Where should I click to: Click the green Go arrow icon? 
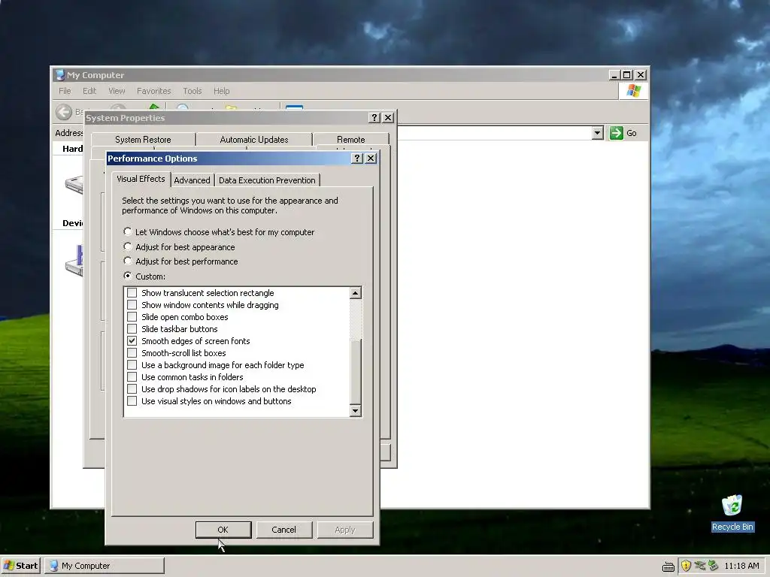(x=617, y=132)
